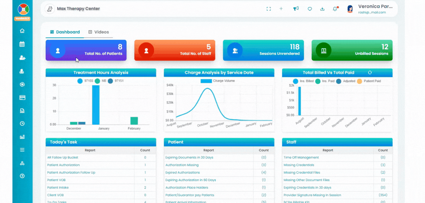The height and width of the screenshot is (203, 425).
Task: Toggle fullscreen mode icon in header
Action: pos(268,9)
